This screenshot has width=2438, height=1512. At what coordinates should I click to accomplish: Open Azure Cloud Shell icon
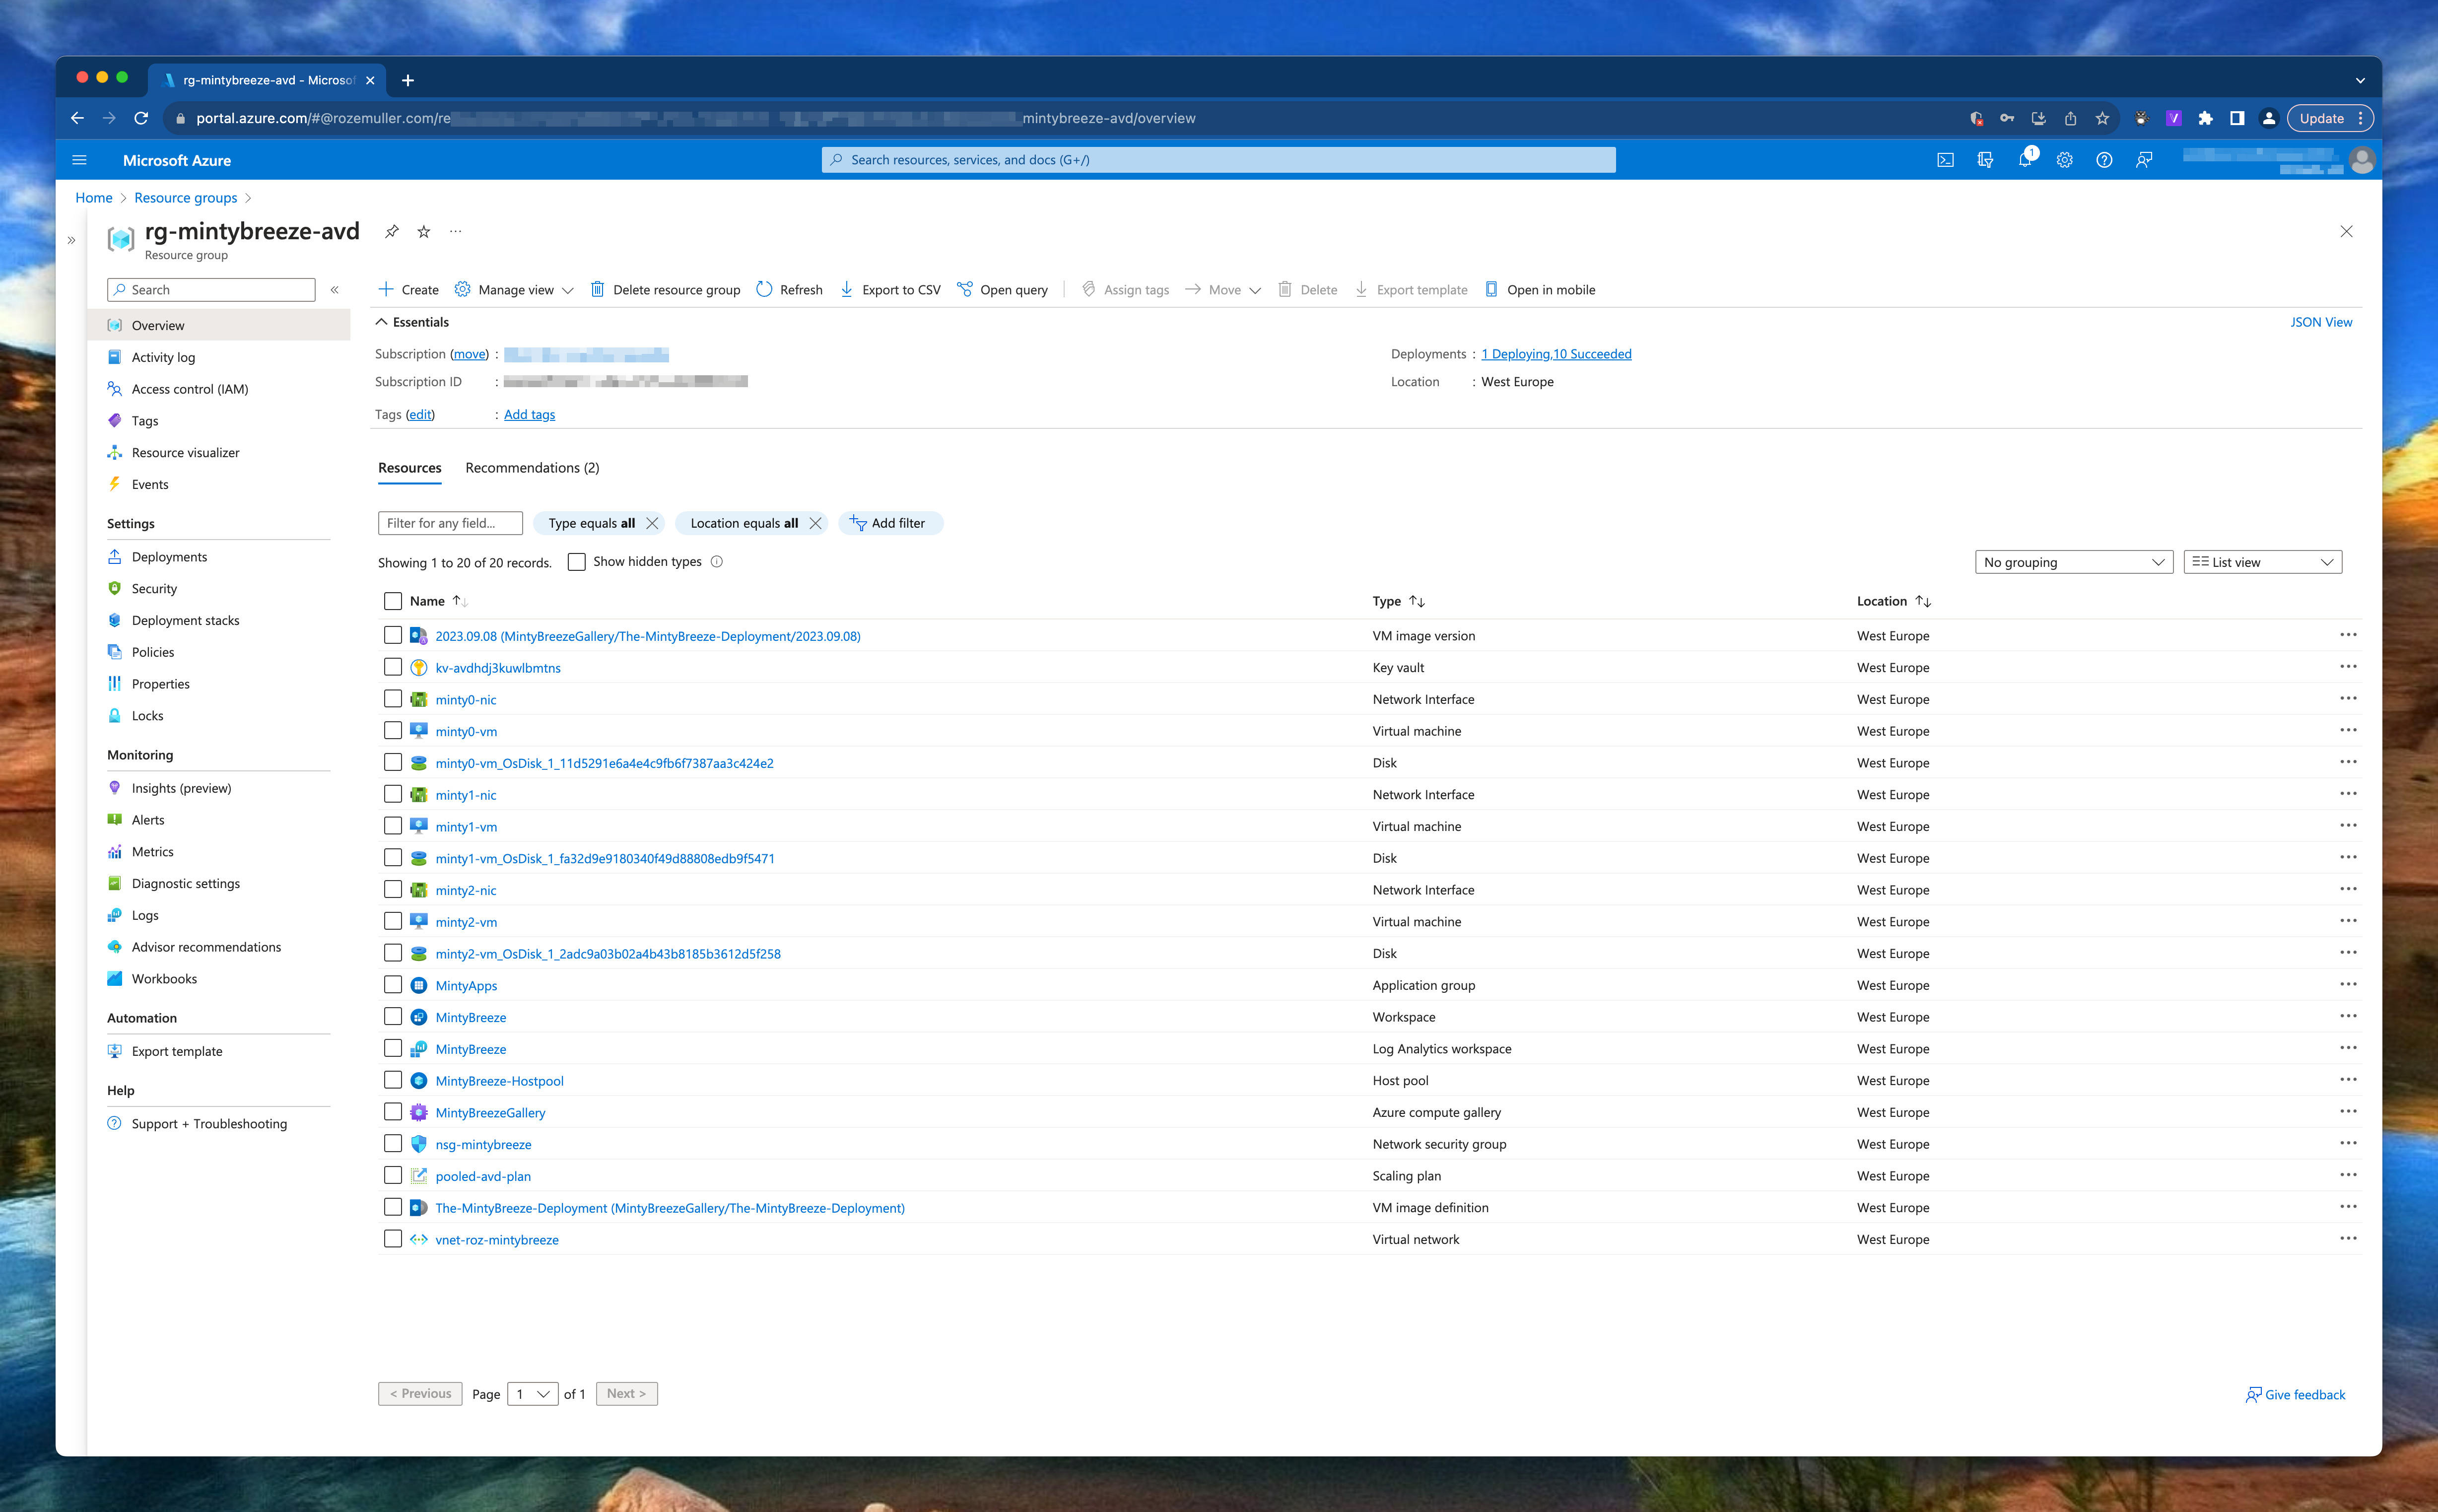[x=1945, y=160]
